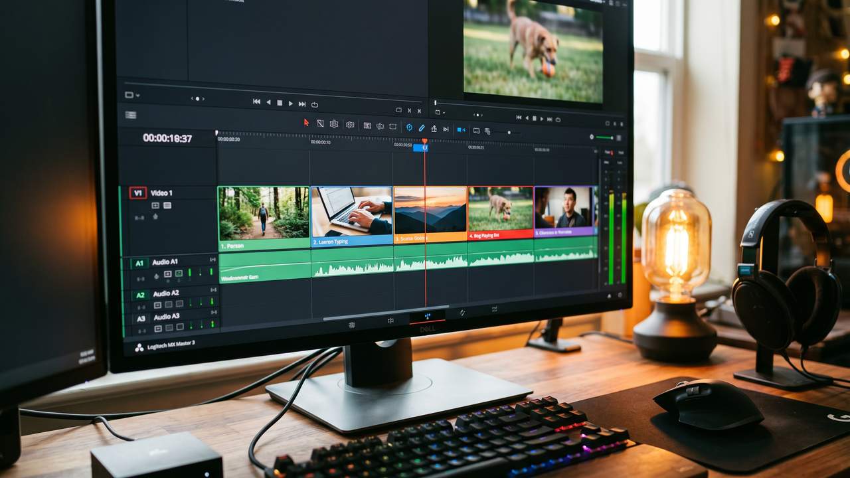Toggle loop in the timeline viewer
Image resolution: width=850 pixels, height=478 pixels.
[558, 119]
